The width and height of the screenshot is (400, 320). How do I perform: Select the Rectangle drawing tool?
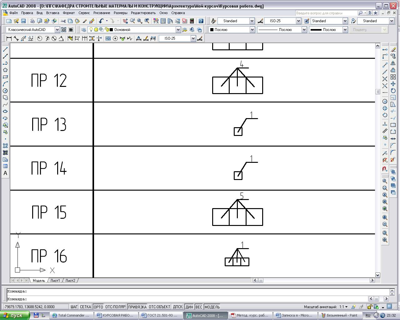(5, 77)
